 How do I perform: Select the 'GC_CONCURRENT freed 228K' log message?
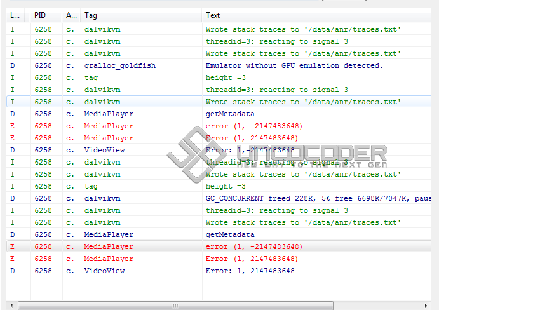318,198
